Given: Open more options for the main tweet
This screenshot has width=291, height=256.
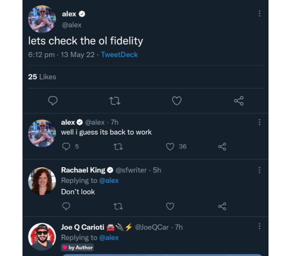Looking at the screenshot, I should [259, 14].
